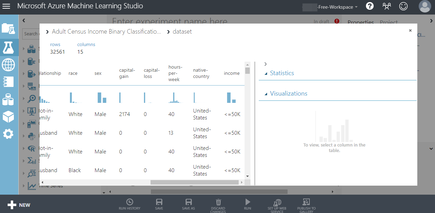
Task: Collapse the Properties panel right chevron
Action: [431, 21]
